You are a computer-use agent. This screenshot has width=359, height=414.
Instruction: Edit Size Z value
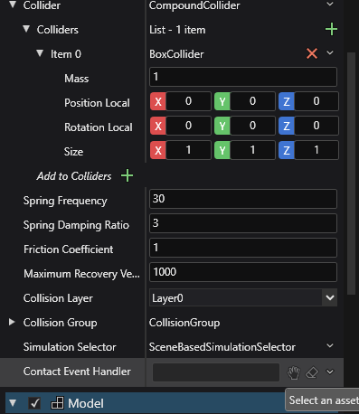[316, 150]
